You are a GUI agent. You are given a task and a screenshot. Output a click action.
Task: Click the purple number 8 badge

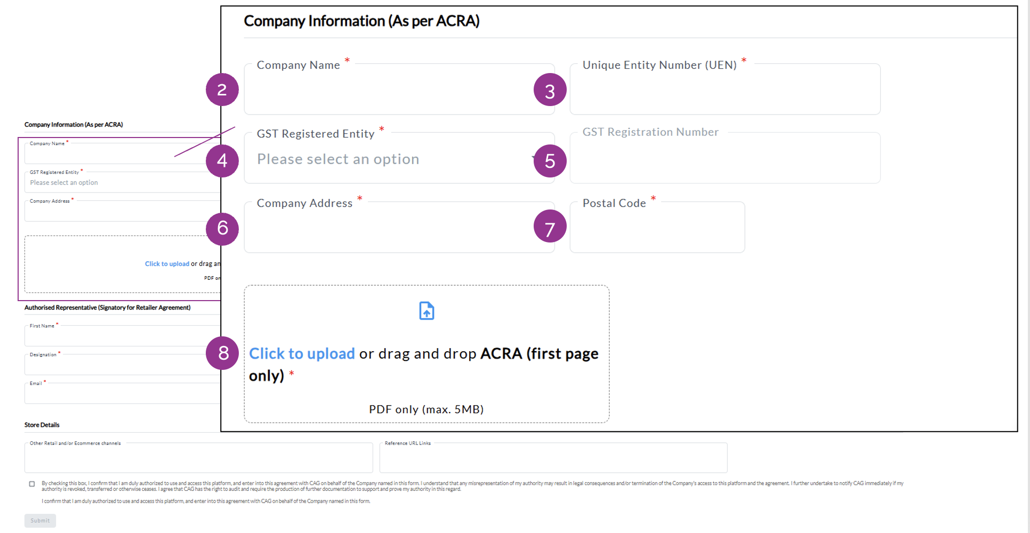point(222,352)
